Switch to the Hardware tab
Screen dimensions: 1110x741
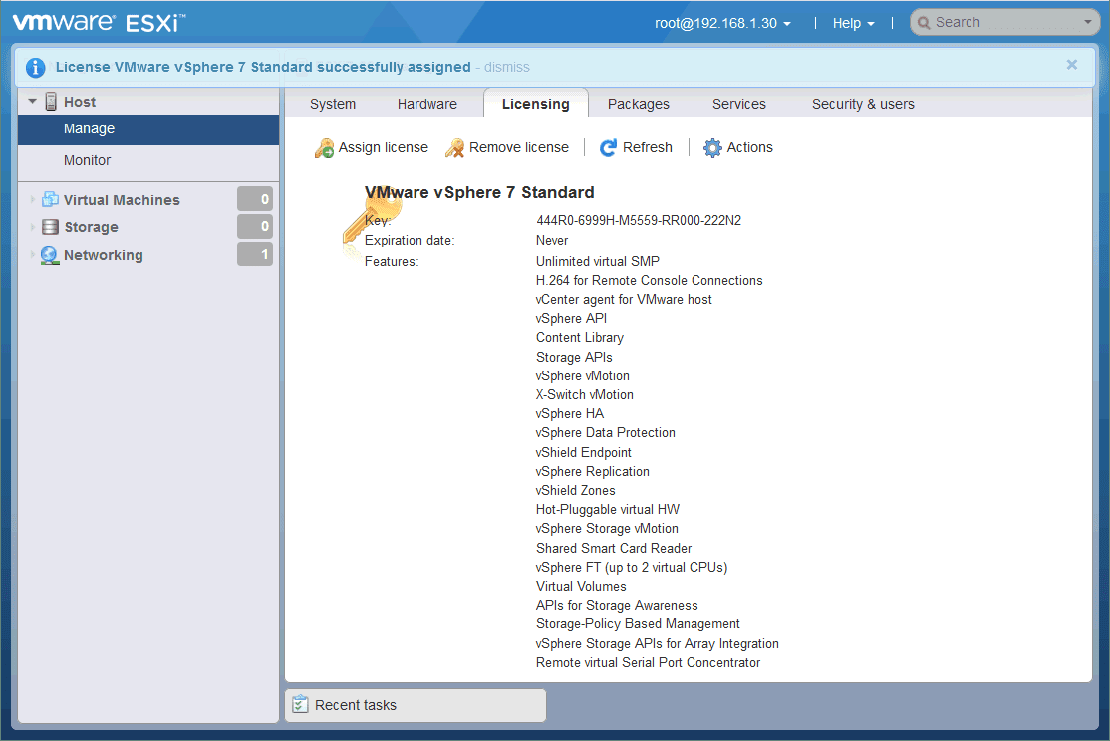click(x=426, y=103)
